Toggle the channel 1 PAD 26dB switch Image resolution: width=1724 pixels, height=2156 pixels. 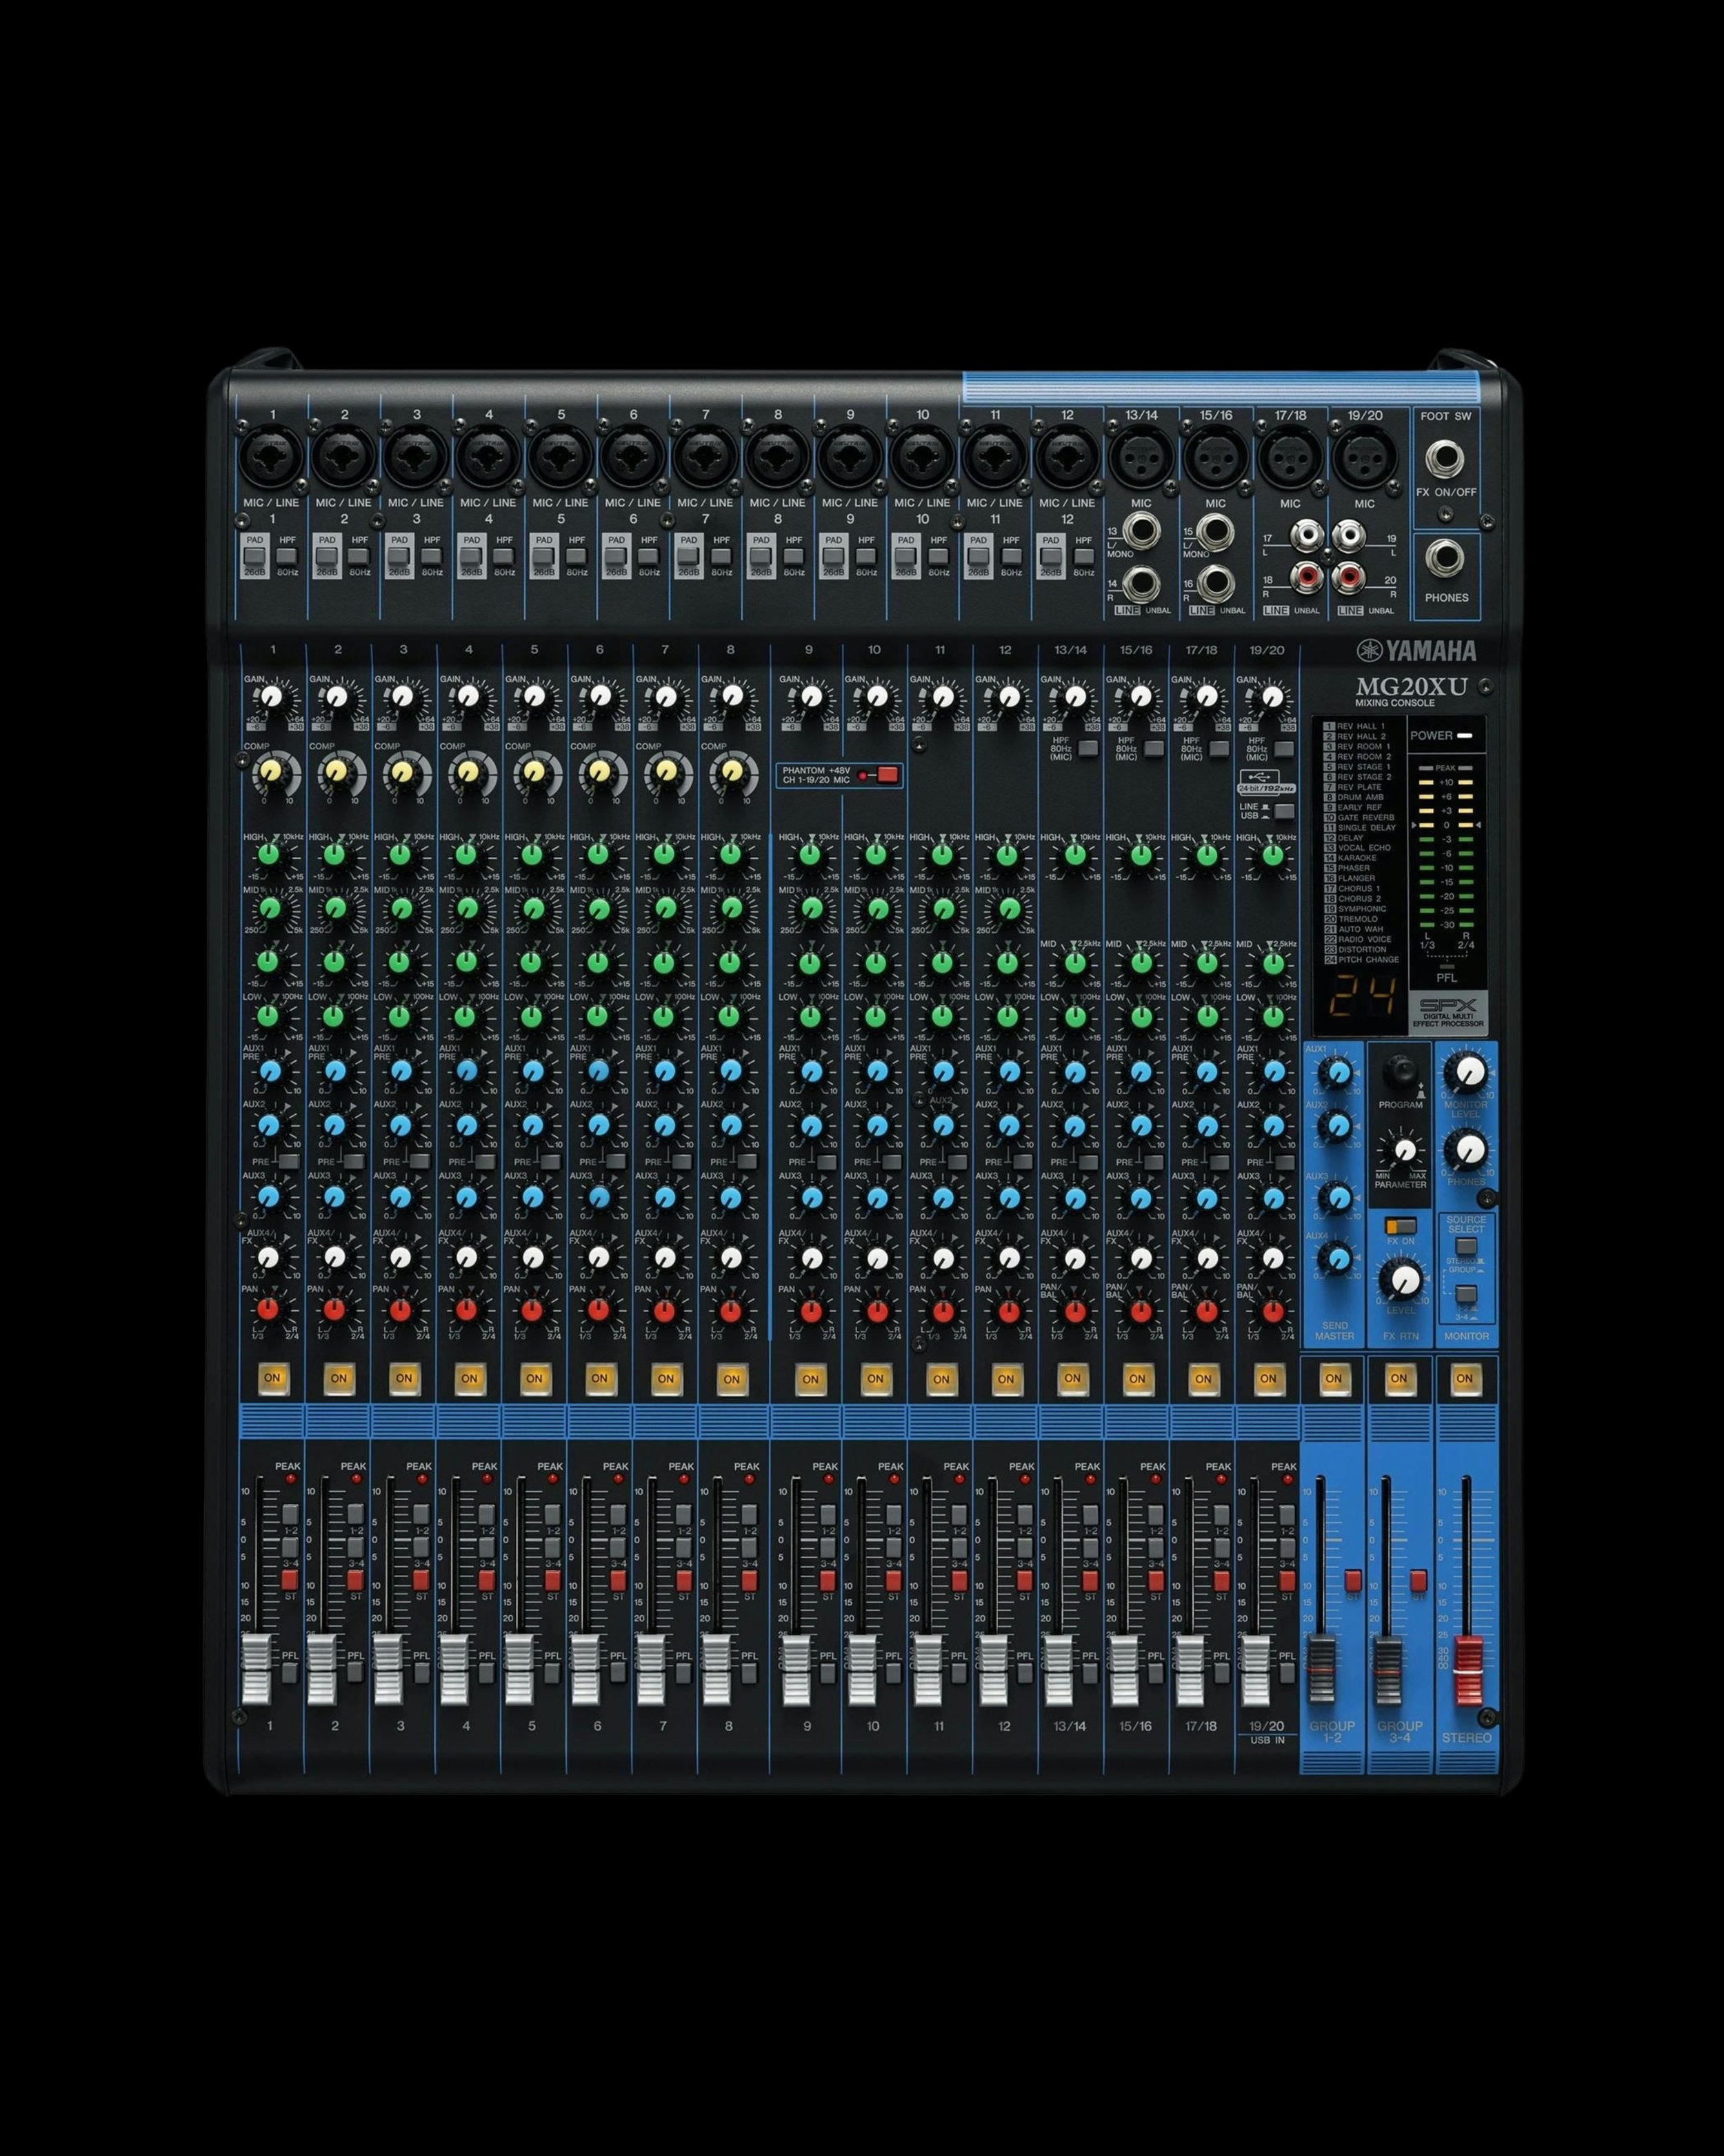click(255, 555)
